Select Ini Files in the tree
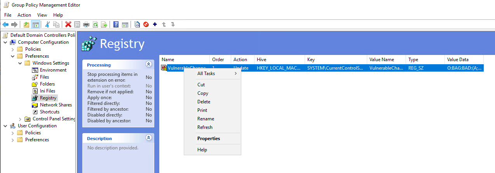Screen dimensions: 495x173 47,91
